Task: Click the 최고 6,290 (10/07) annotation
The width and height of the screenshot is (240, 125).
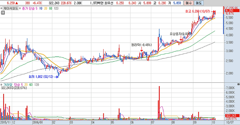Action: pos(197,11)
